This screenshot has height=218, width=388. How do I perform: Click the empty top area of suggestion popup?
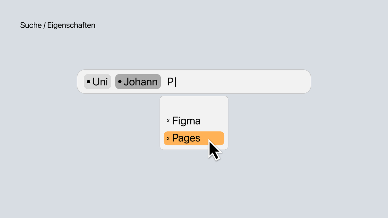[x=194, y=104]
